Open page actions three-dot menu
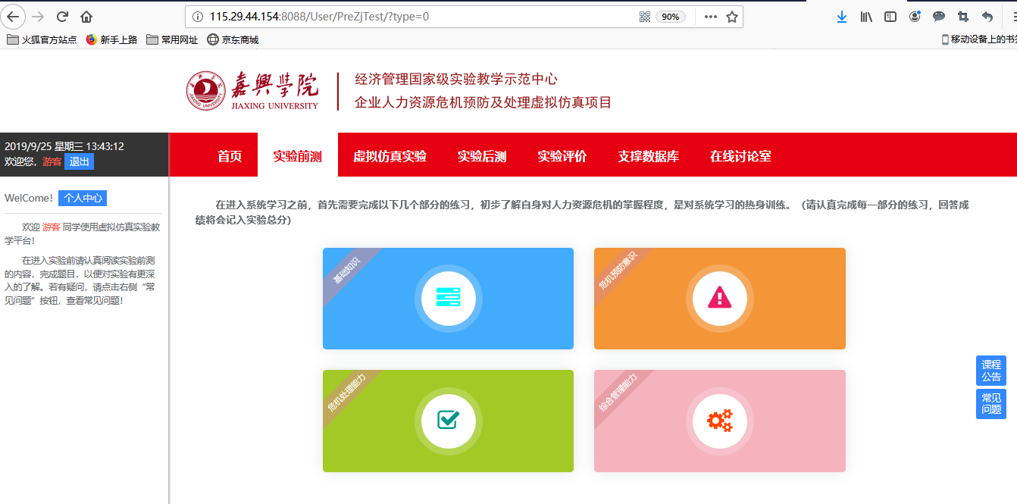Screen dimensions: 1017x504 tap(710, 17)
